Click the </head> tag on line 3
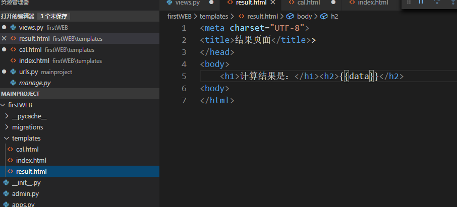457x207 pixels. (x=217, y=52)
